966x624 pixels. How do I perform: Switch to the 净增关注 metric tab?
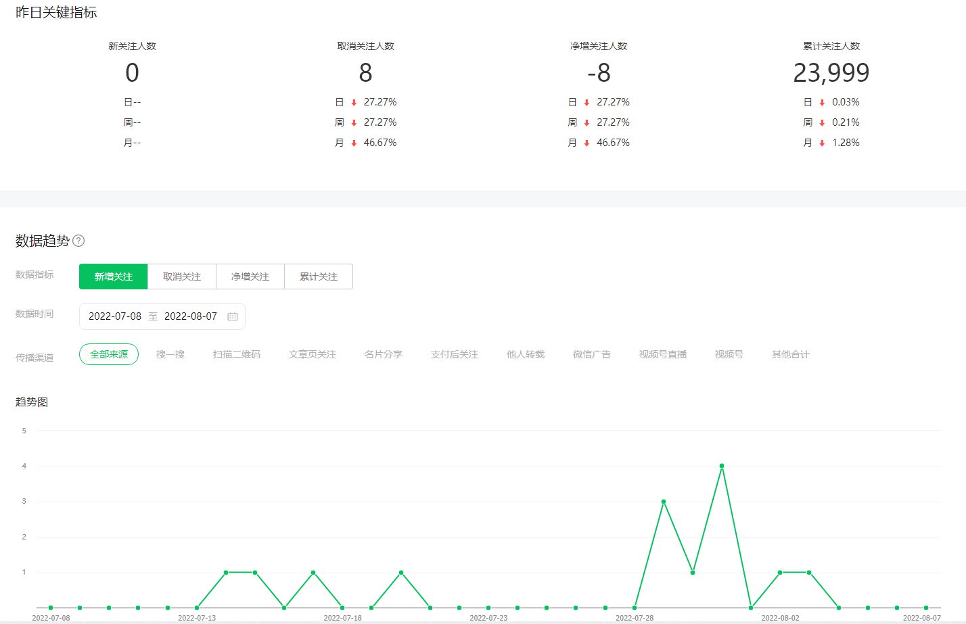pyautogui.click(x=250, y=277)
